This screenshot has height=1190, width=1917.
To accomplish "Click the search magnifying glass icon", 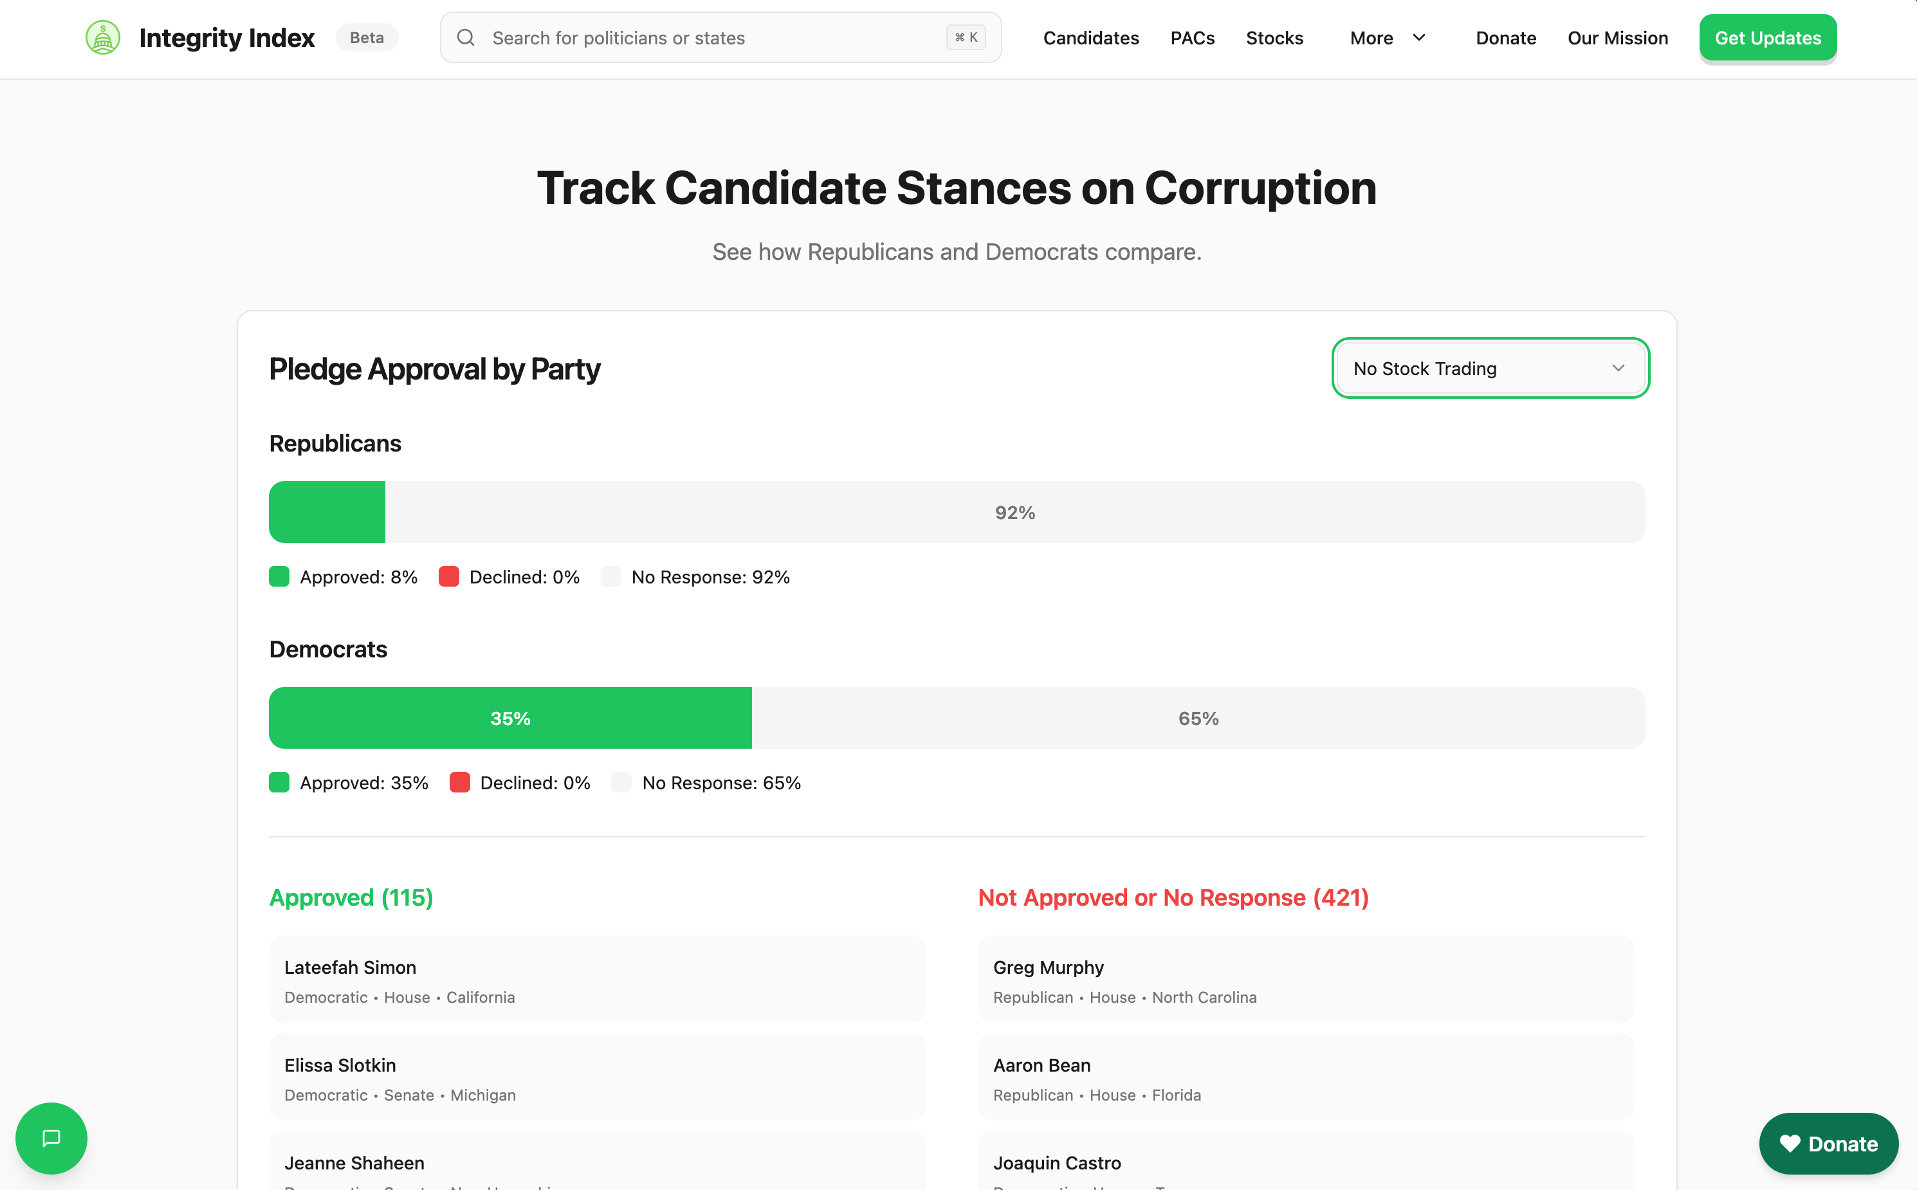I will (466, 37).
